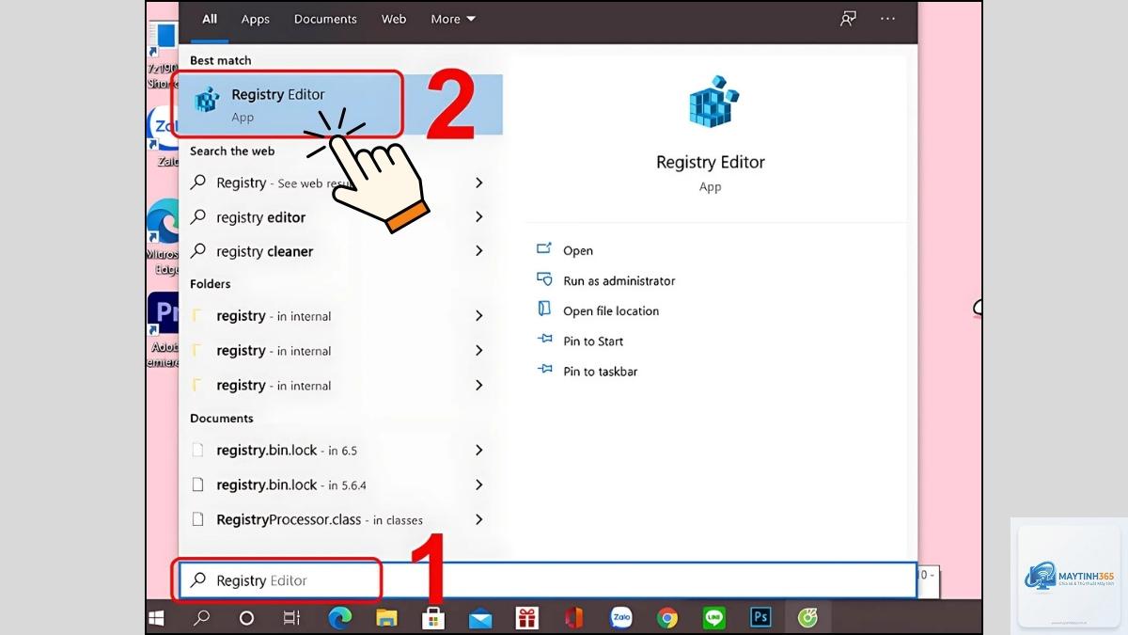The height and width of the screenshot is (635, 1128).
Task: Click the Open file location icon
Action: point(543,310)
